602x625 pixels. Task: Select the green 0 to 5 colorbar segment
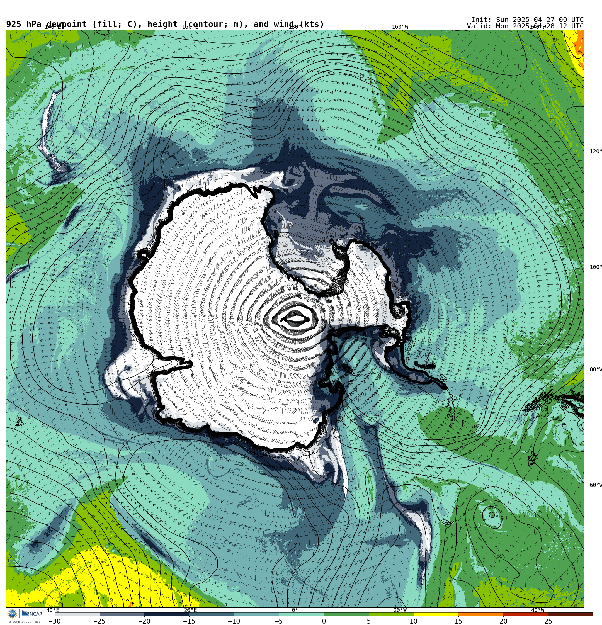346,614
